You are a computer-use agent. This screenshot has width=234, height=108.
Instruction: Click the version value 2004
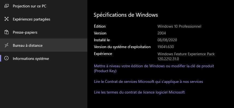(162, 33)
